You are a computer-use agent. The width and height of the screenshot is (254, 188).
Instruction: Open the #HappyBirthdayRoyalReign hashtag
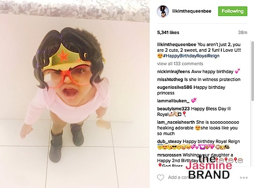click(191, 56)
